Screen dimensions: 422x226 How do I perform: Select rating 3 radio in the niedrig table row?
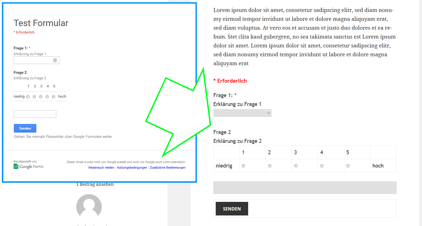[x=296, y=166]
